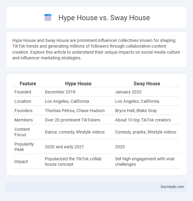Select the 'Sway House' column header
This screenshot has height=201, width=193.
point(147,83)
